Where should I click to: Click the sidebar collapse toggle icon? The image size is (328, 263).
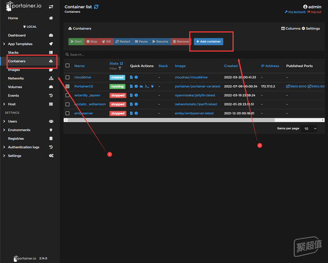pos(51,7)
